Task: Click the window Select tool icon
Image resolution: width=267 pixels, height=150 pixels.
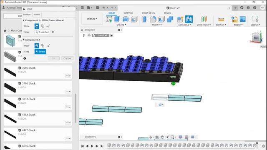Action: click(x=255, y=19)
